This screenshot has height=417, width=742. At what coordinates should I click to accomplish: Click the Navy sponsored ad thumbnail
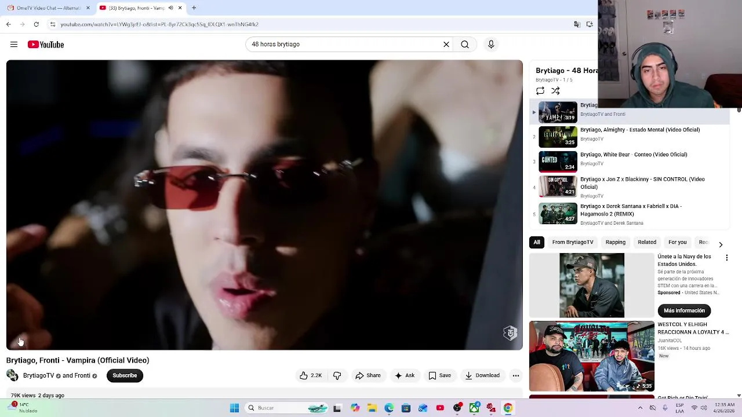coord(592,286)
